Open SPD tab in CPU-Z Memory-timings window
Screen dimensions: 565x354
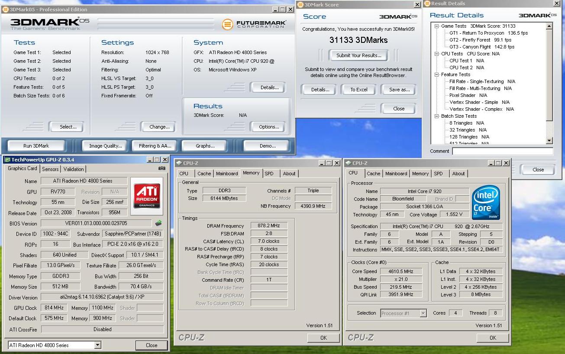pos(269,174)
